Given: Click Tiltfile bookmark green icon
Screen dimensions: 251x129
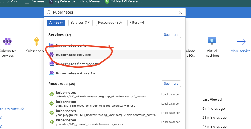Looking at the screenshot, I should pos(107,2).
